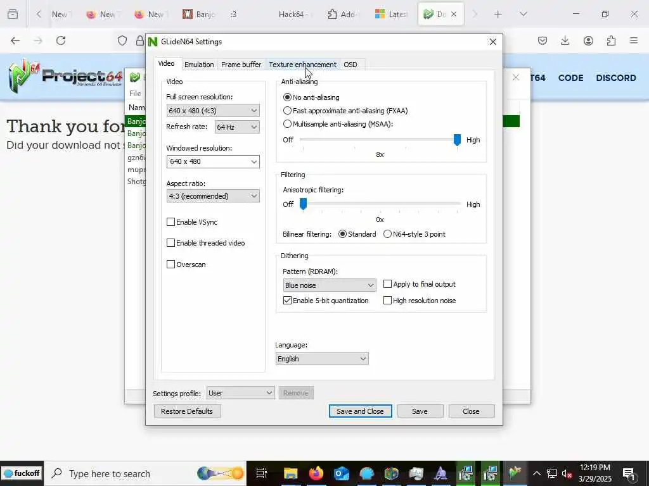Switch to the OSD tab

click(350, 65)
